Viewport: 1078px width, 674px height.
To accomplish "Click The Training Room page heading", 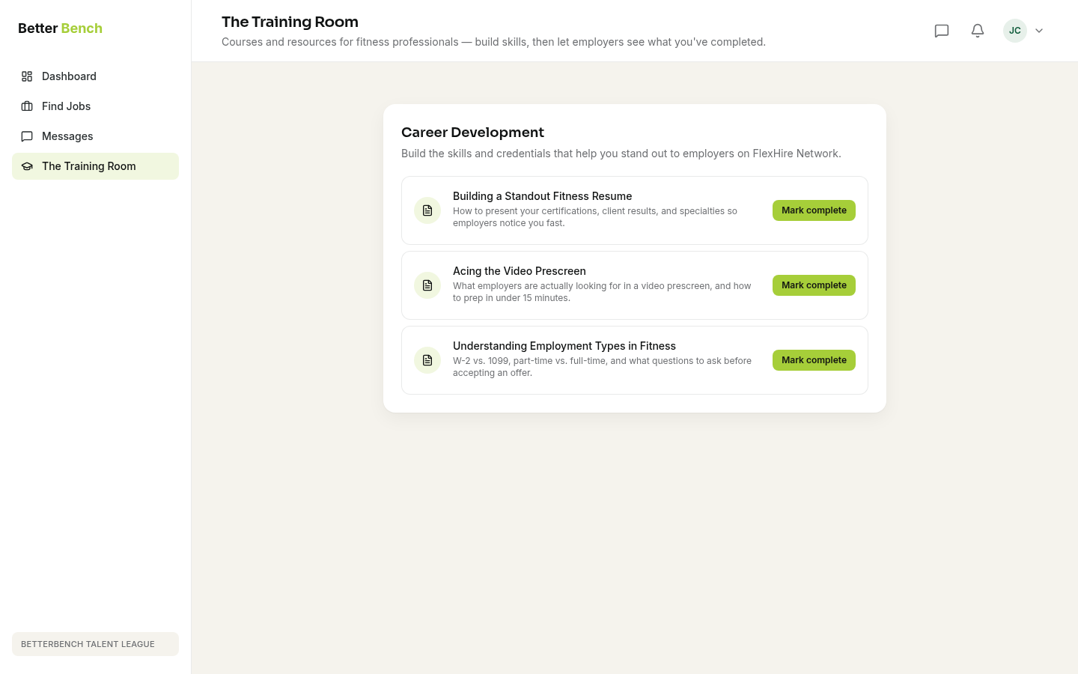I will 290,22.
